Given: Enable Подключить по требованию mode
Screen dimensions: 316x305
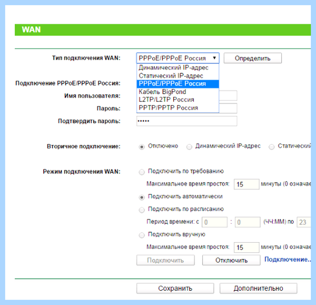Looking at the screenshot, I should pos(142,172).
